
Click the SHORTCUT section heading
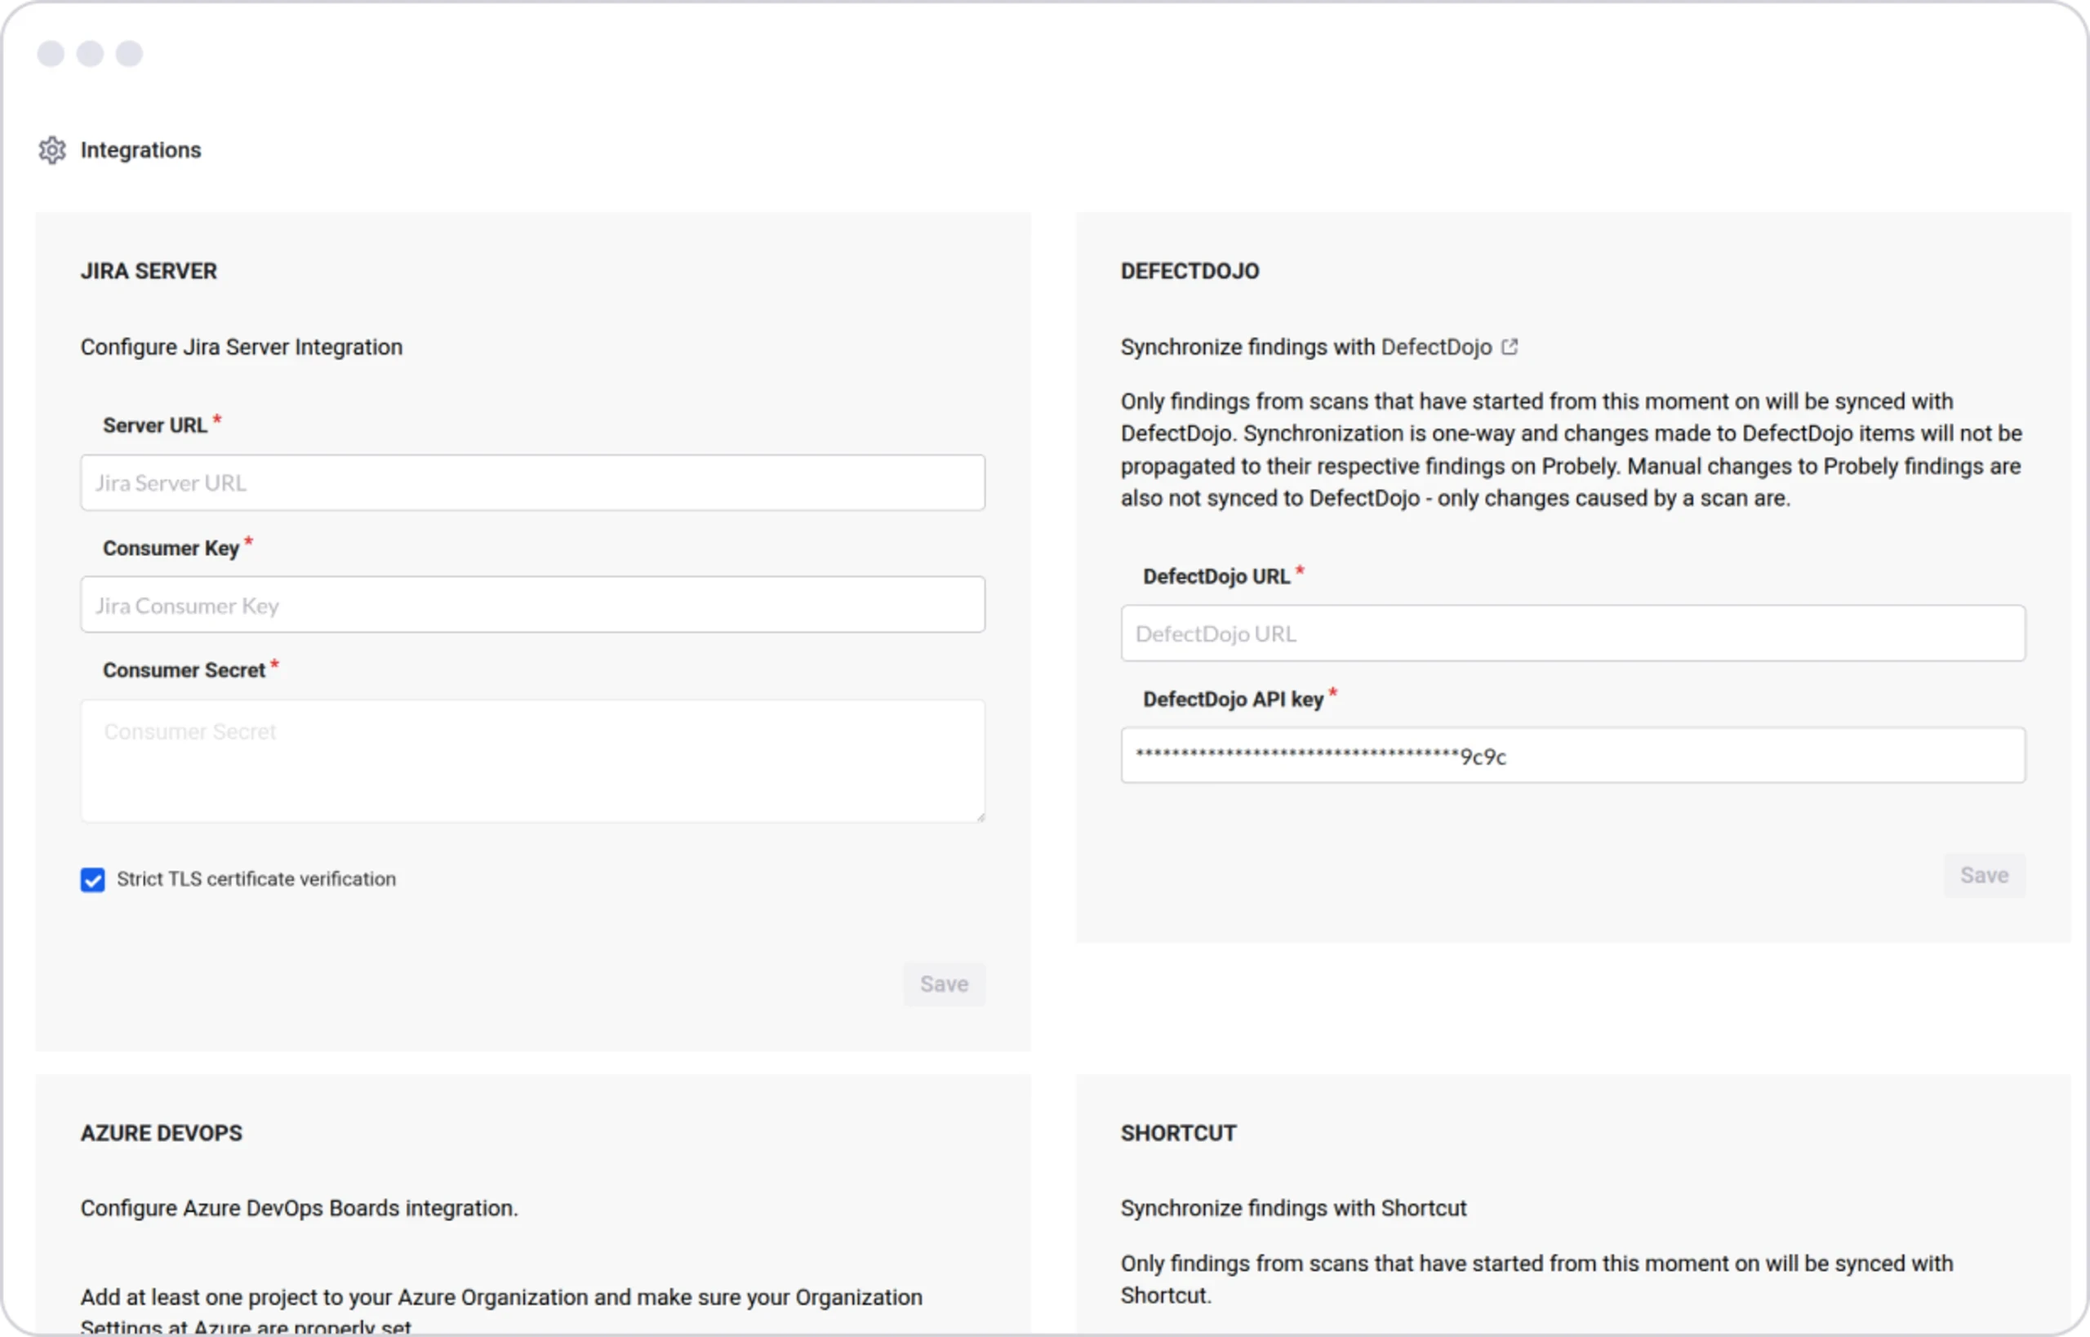1178,1132
